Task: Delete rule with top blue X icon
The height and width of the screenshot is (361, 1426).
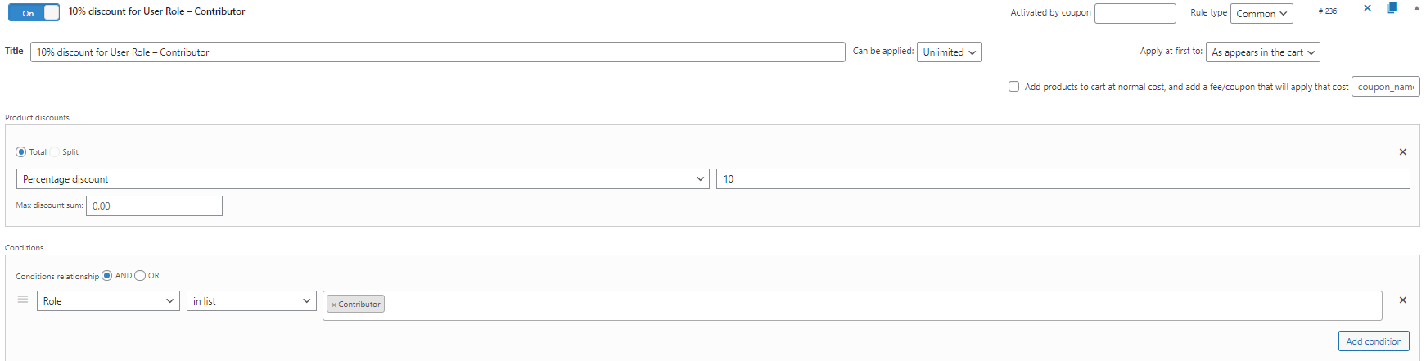Action: [1367, 8]
